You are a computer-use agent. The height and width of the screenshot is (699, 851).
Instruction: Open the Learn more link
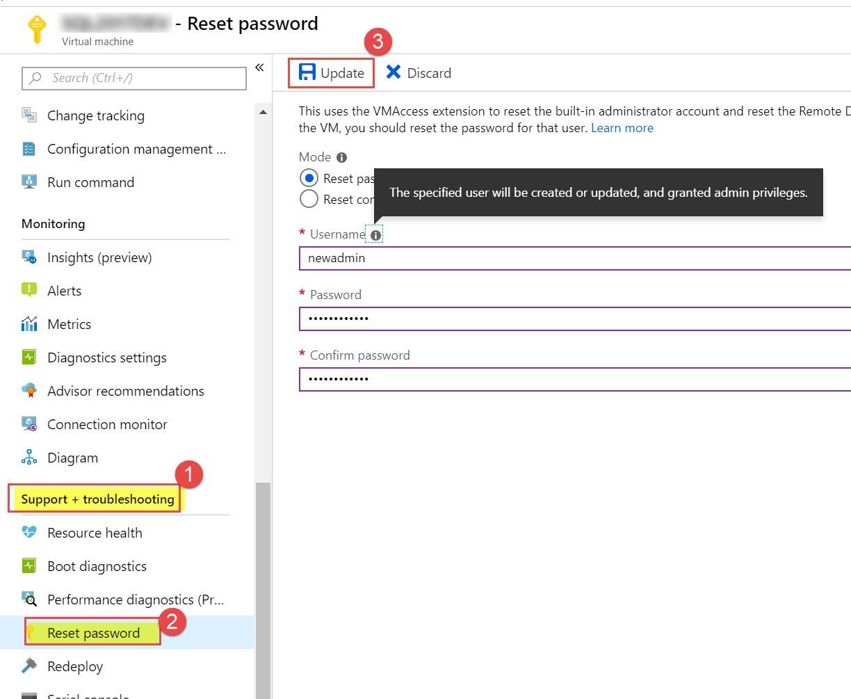coord(622,127)
